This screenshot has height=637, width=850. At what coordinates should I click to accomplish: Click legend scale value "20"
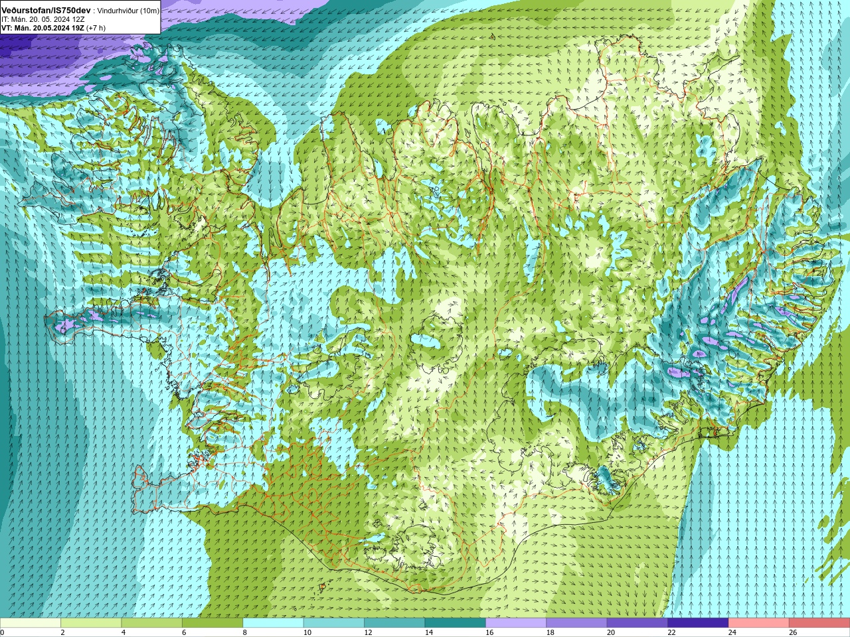pyautogui.click(x=611, y=632)
